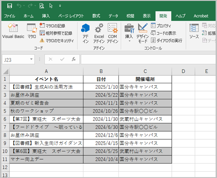Click コードの表示
The width and height of the screenshot is (217, 178).
tap(164, 33)
